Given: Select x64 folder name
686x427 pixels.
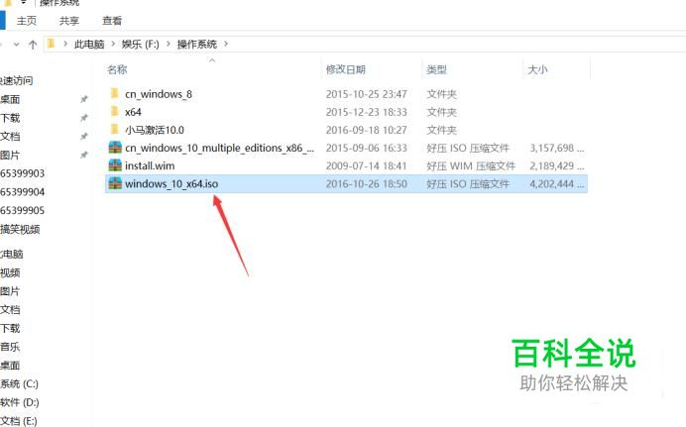Looking at the screenshot, I should 133,112.
